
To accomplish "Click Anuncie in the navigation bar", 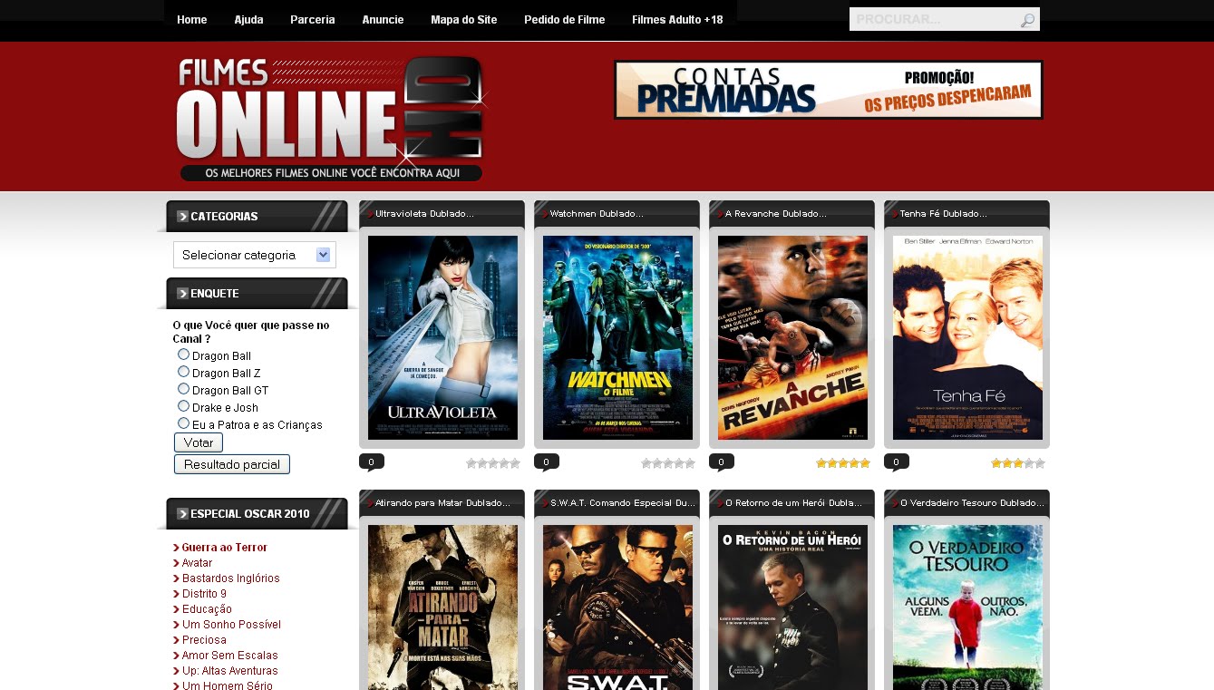I will pos(383,20).
